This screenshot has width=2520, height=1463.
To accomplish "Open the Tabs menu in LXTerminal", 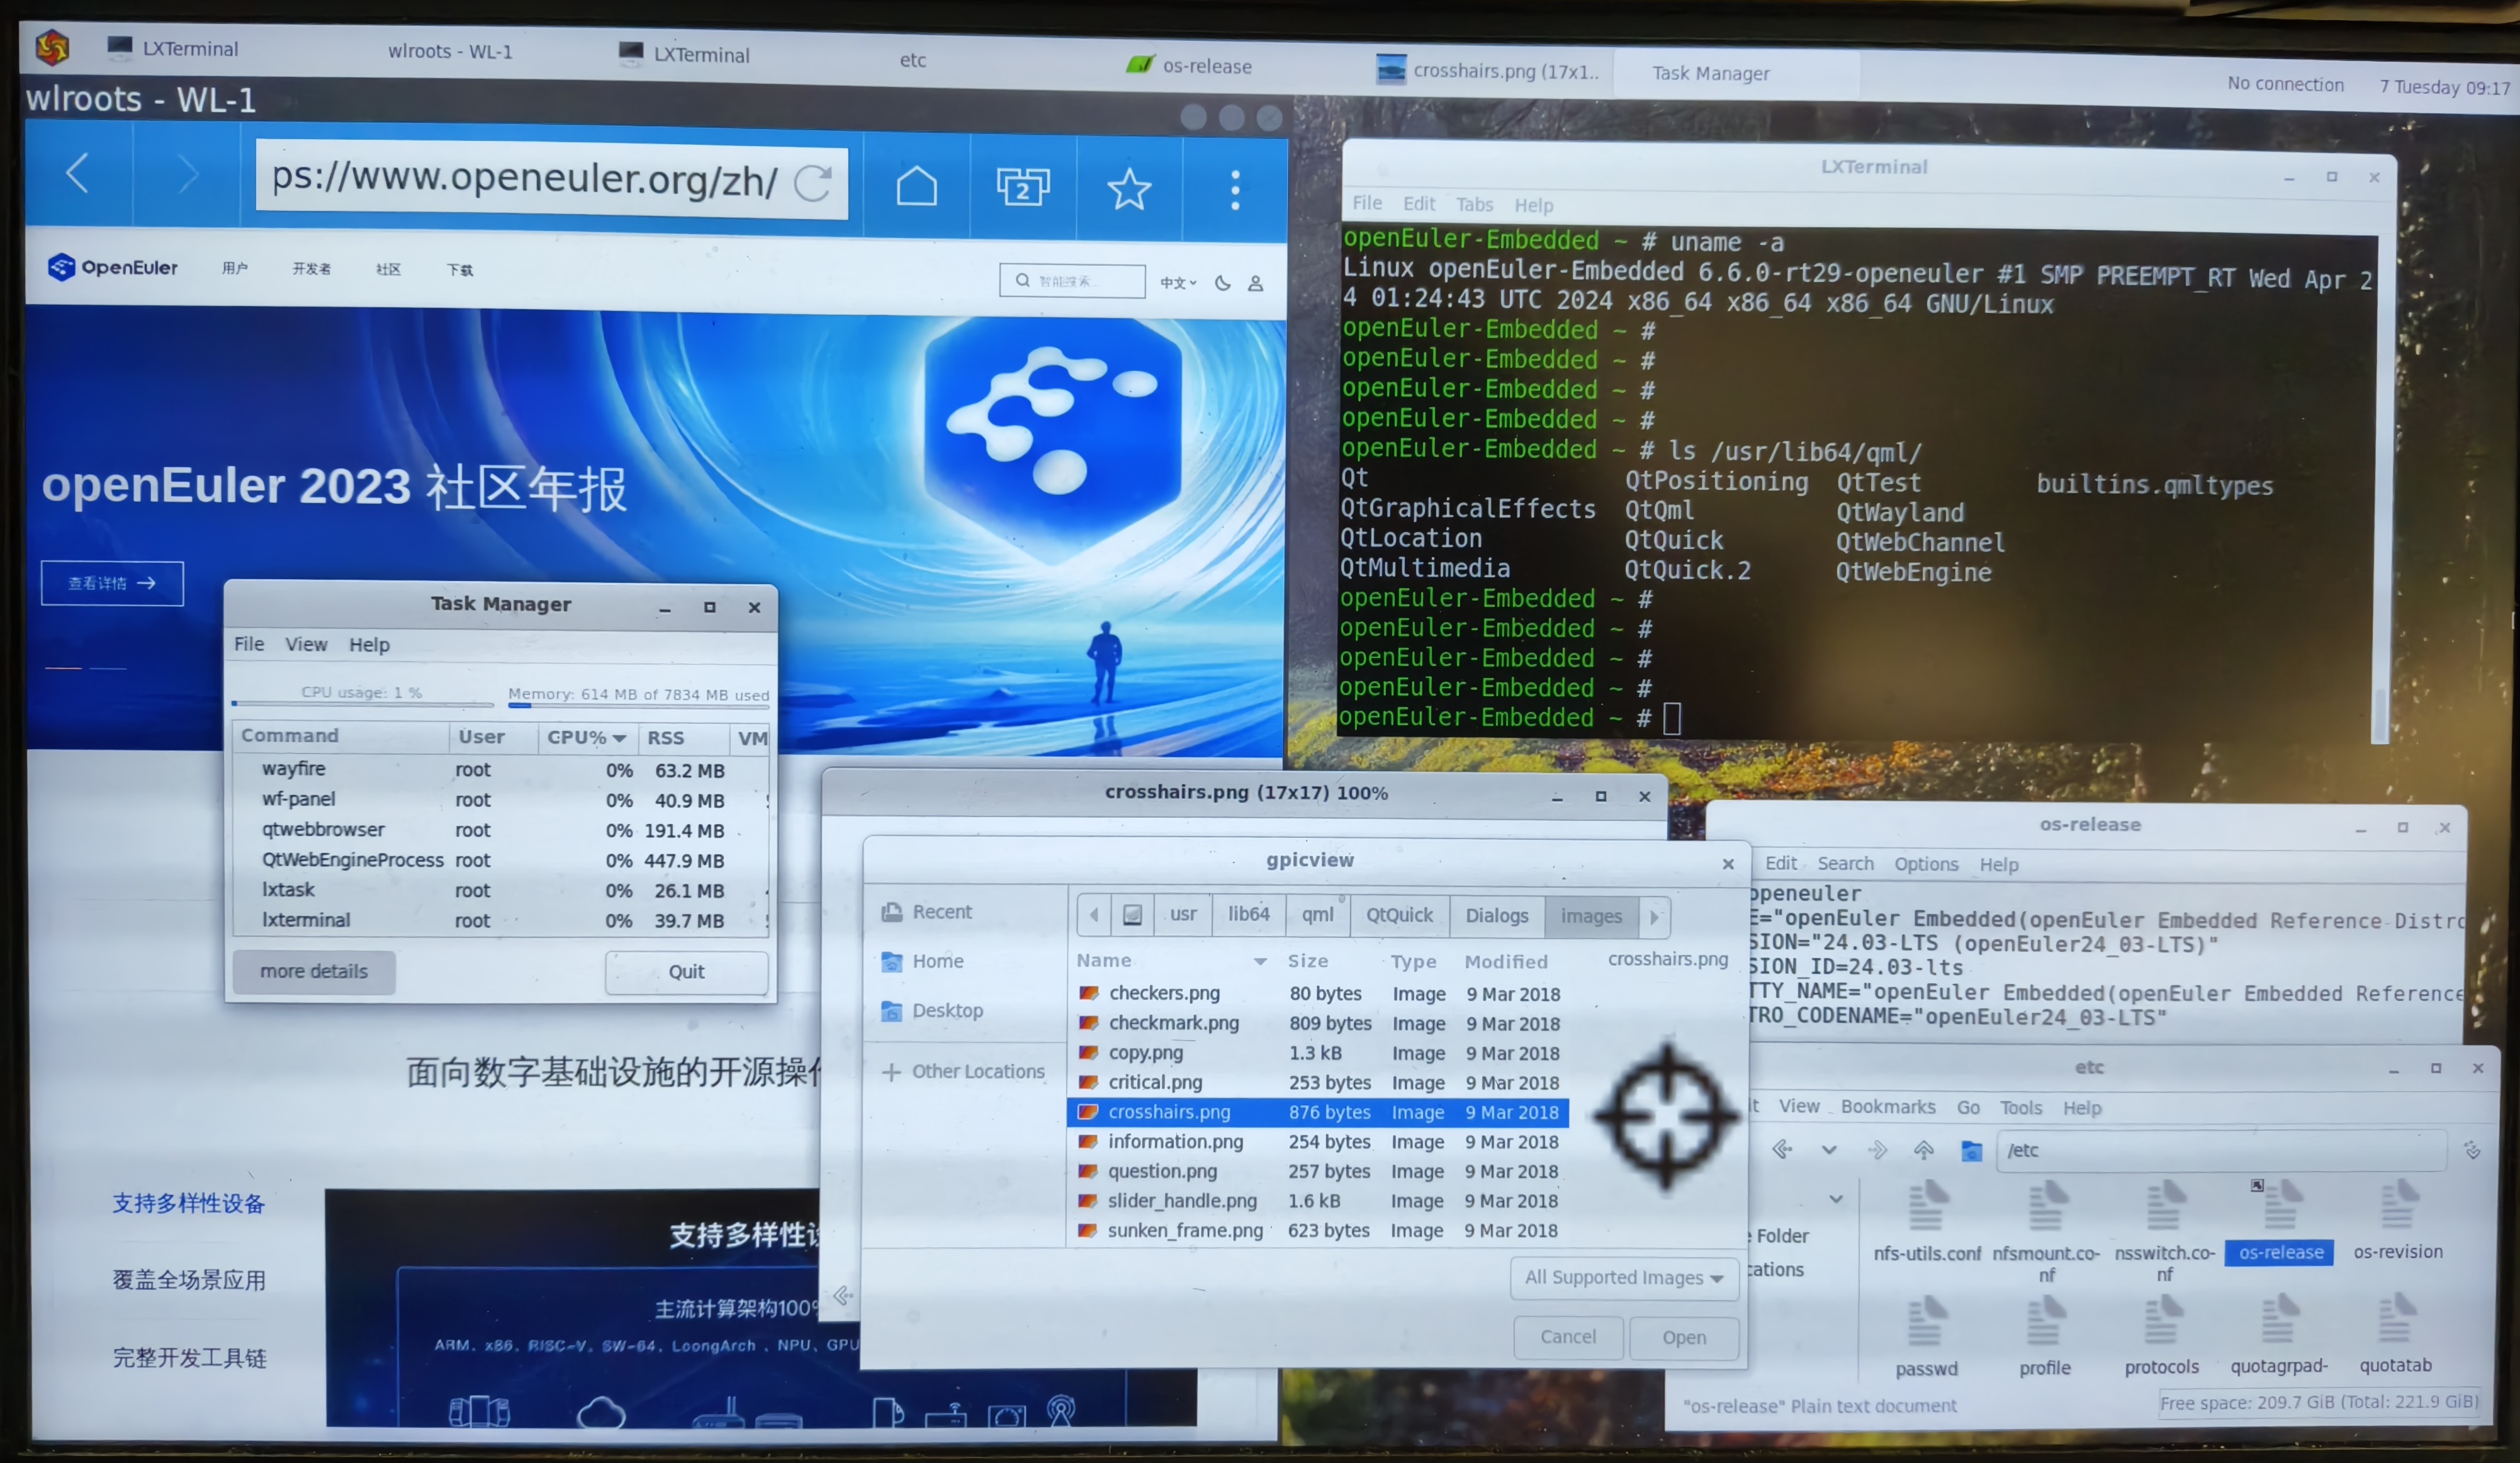I will point(1474,204).
